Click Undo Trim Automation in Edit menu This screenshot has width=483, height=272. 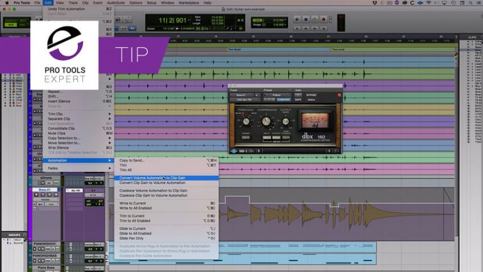[79, 9]
